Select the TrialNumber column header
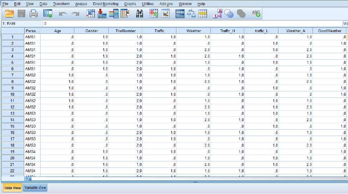 [126, 31]
